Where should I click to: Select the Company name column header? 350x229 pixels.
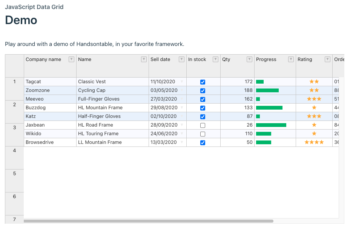pos(50,66)
